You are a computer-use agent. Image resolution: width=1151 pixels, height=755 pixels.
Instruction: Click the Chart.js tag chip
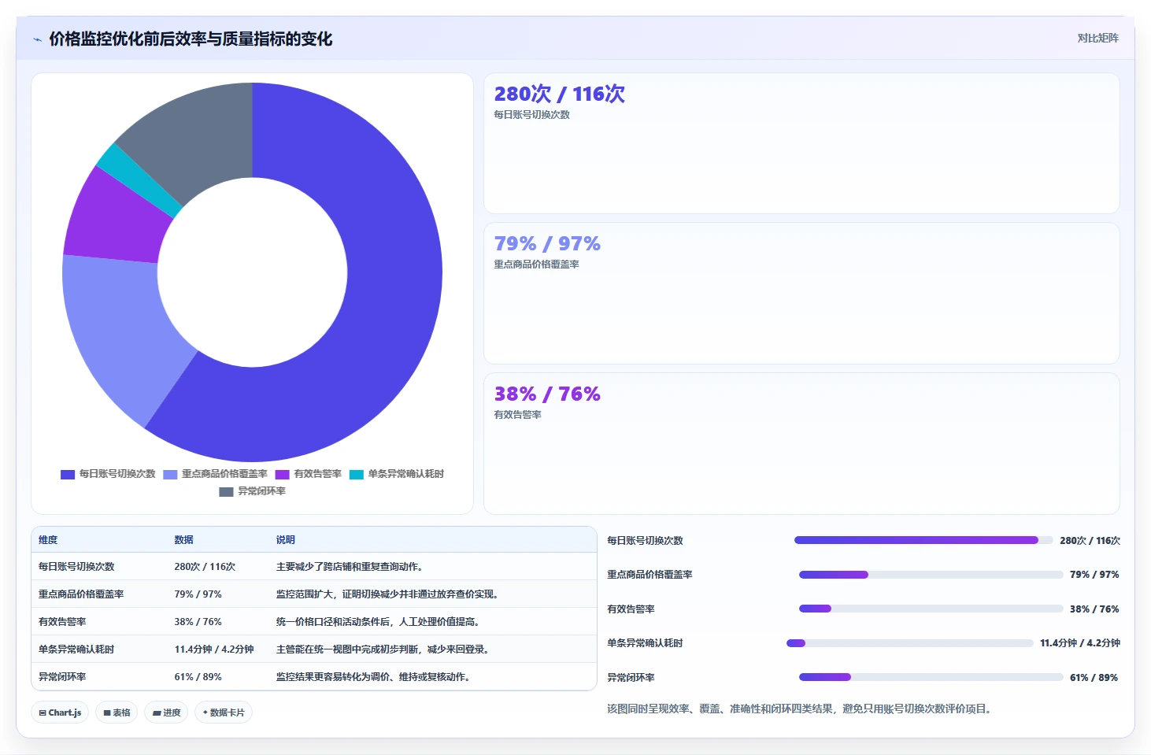(60, 712)
